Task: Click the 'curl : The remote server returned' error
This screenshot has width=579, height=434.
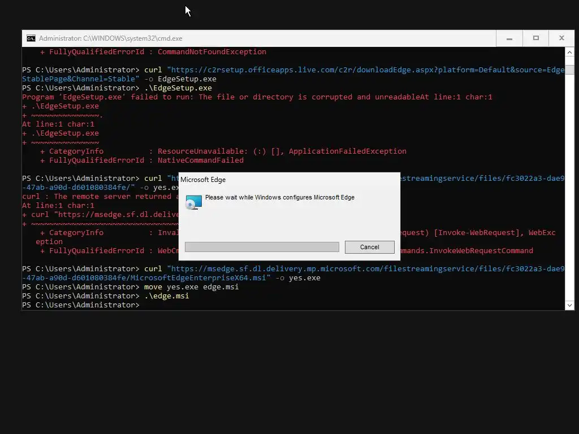Action: click(x=100, y=196)
